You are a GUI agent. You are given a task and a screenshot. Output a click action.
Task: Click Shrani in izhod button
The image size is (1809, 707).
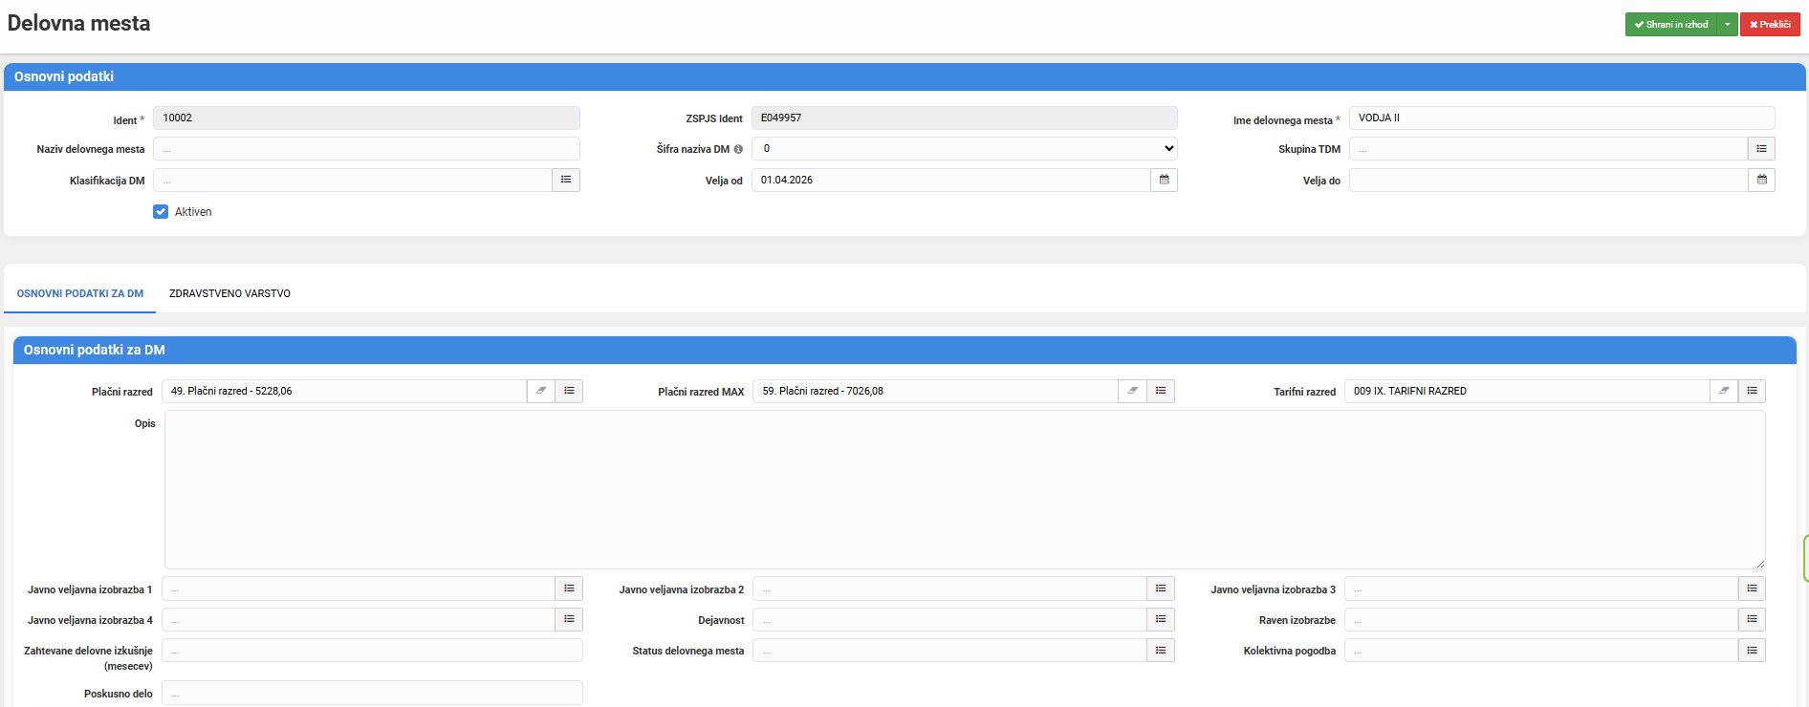coord(1671,25)
